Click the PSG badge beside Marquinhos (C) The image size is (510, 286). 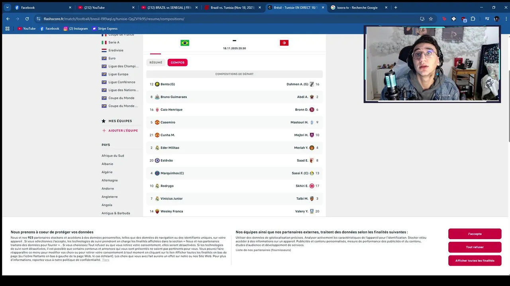[x=157, y=173]
